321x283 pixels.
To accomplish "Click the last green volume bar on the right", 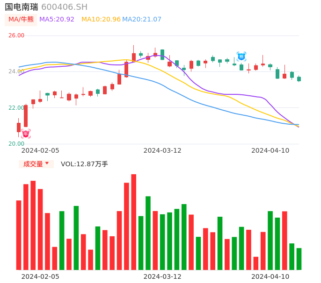I will tap(299, 259).
